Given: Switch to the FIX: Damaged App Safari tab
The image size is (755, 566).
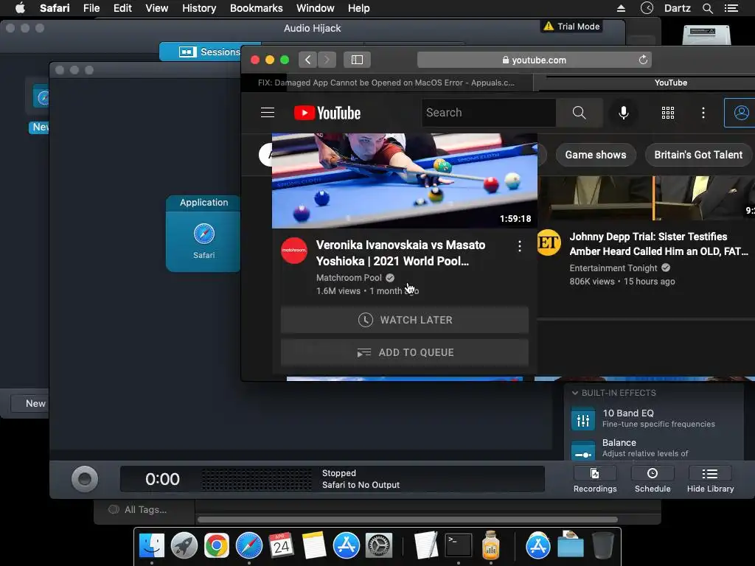Looking at the screenshot, I should point(386,83).
